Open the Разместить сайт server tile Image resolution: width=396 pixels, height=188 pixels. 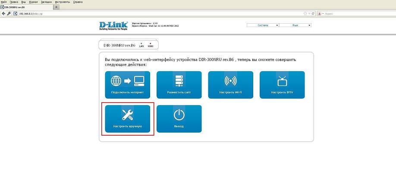pyautogui.click(x=179, y=85)
